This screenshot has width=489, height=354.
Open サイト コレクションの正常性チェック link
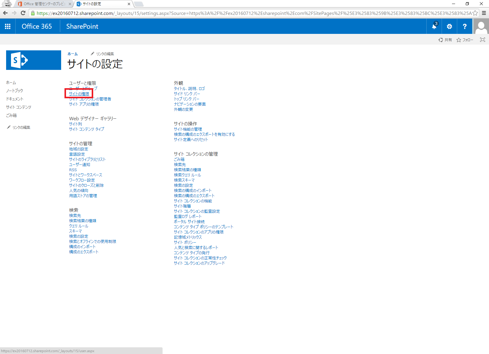coord(200,258)
